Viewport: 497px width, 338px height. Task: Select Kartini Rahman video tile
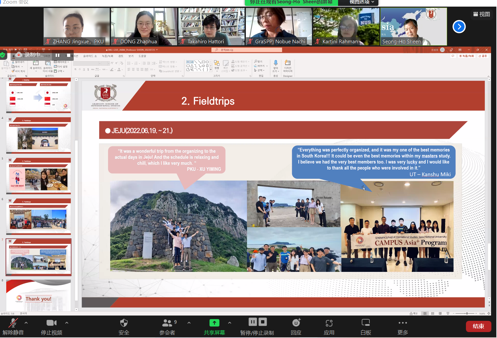pyautogui.click(x=346, y=26)
